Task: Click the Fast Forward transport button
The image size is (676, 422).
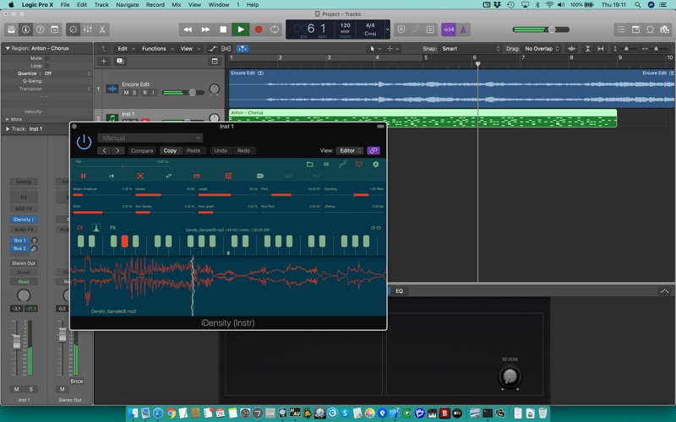Action: click(x=205, y=30)
